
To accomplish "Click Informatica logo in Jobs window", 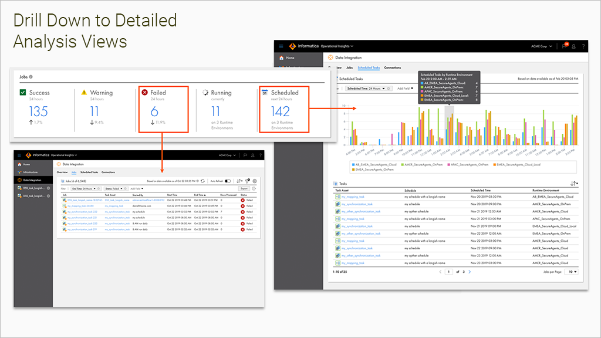I will coord(28,155).
